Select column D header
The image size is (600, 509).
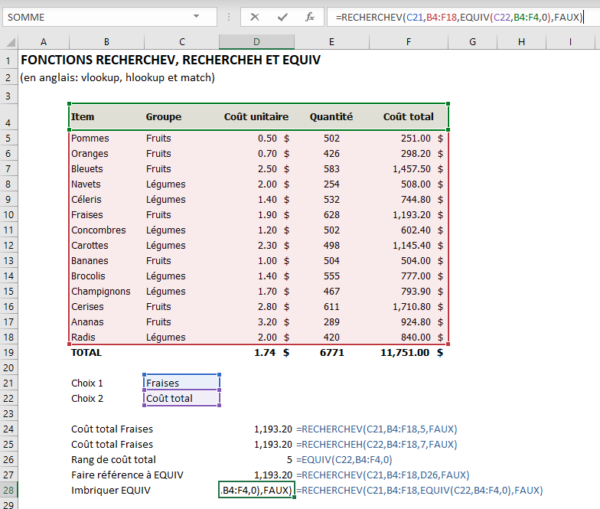coord(256,42)
